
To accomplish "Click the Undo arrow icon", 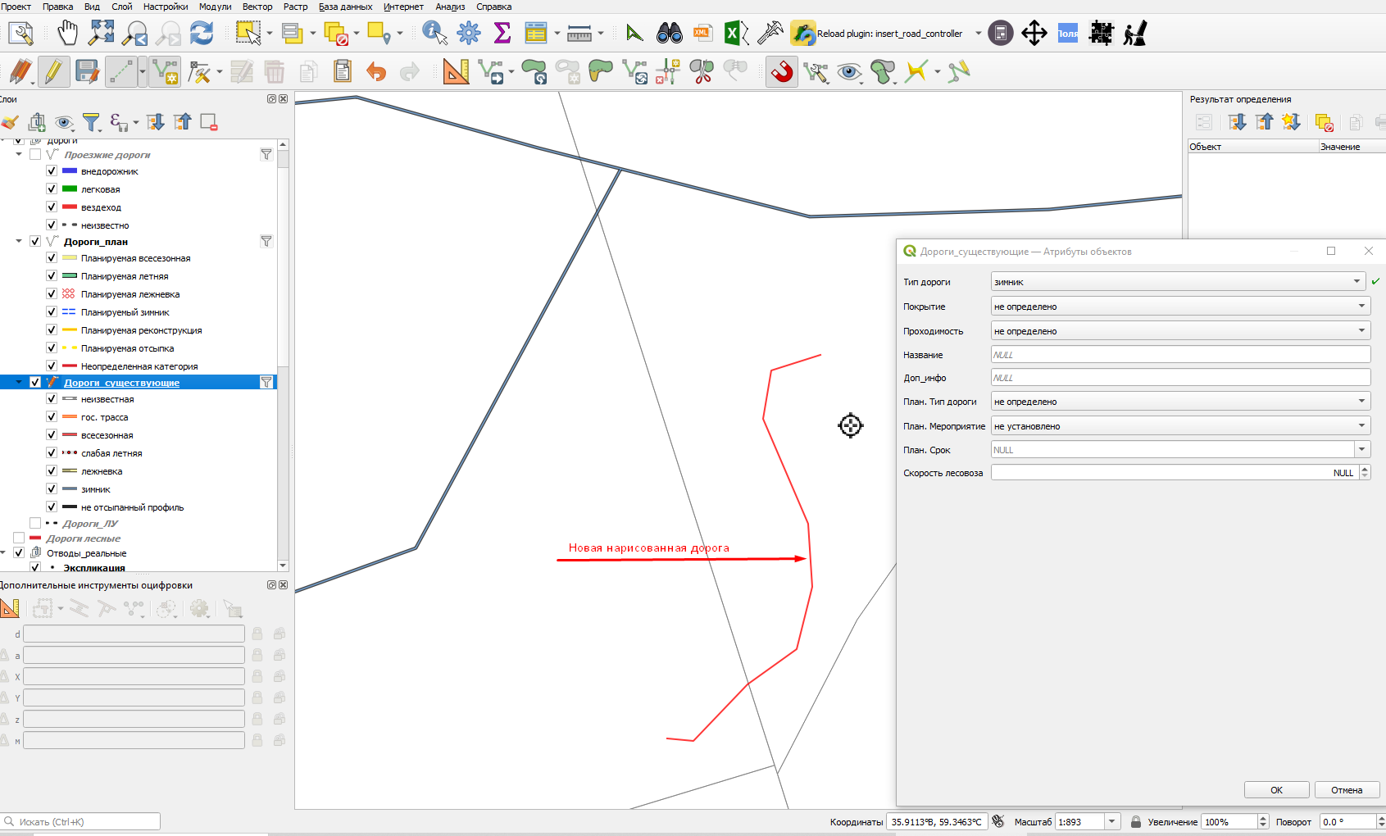I will coord(376,72).
